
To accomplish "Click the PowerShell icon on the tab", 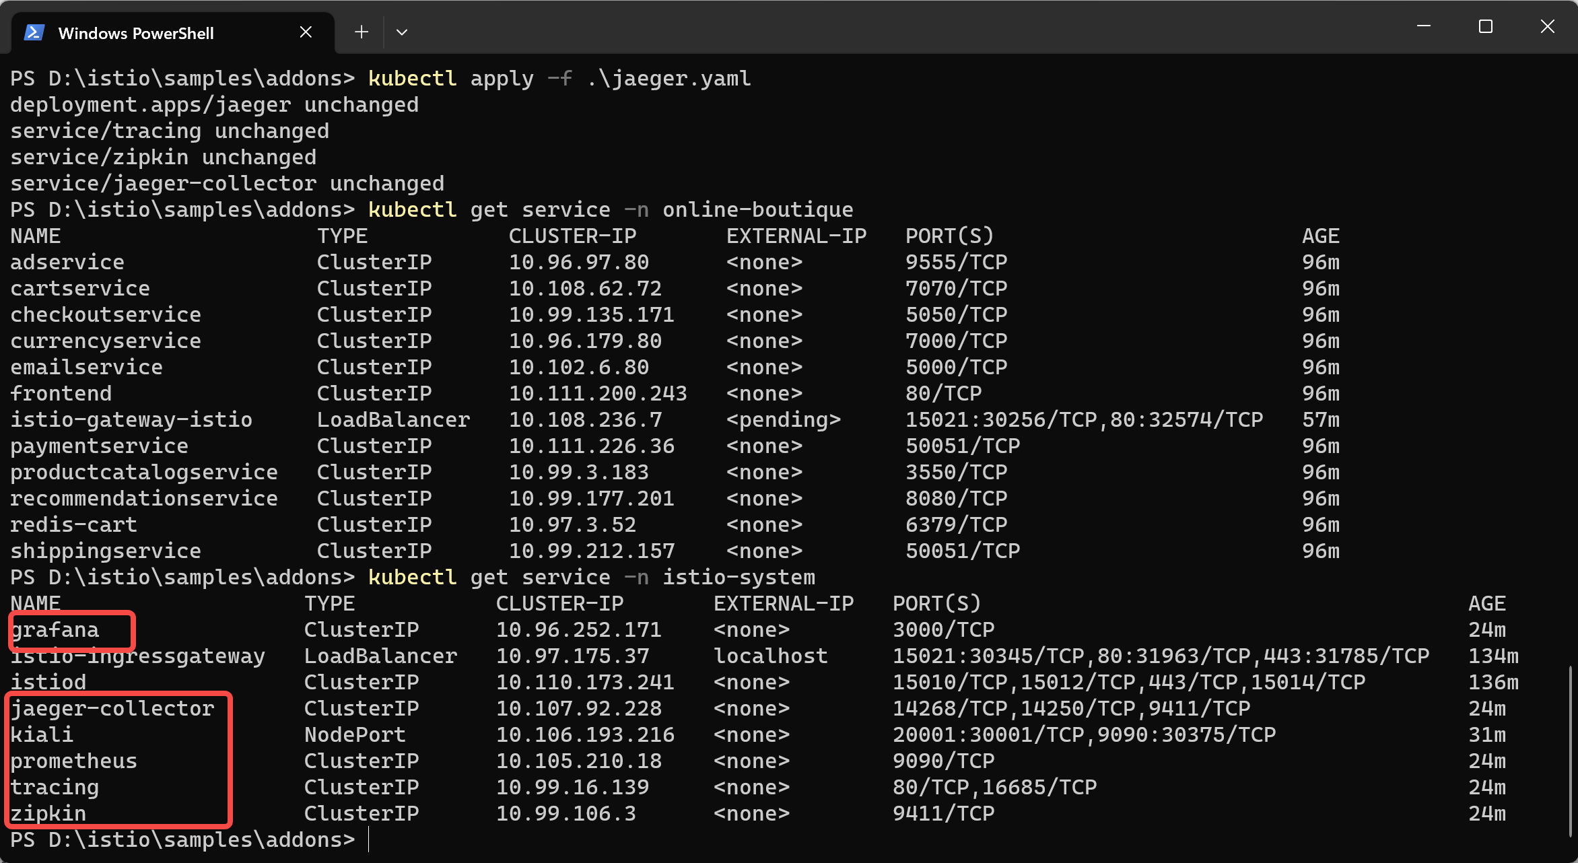I will (x=34, y=32).
